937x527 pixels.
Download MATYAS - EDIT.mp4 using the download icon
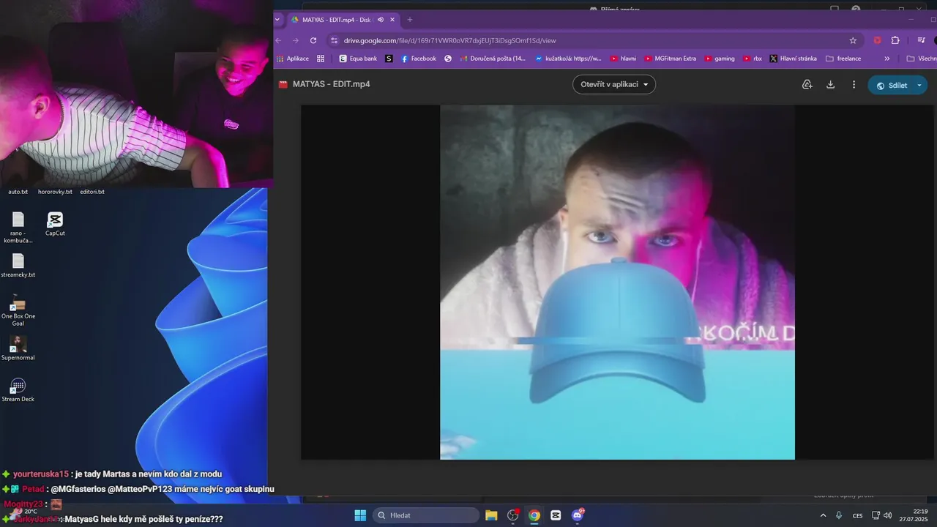pos(830,84)
